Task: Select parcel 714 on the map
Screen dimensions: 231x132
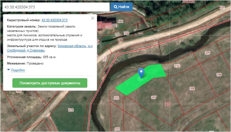Action: point(71,110)
